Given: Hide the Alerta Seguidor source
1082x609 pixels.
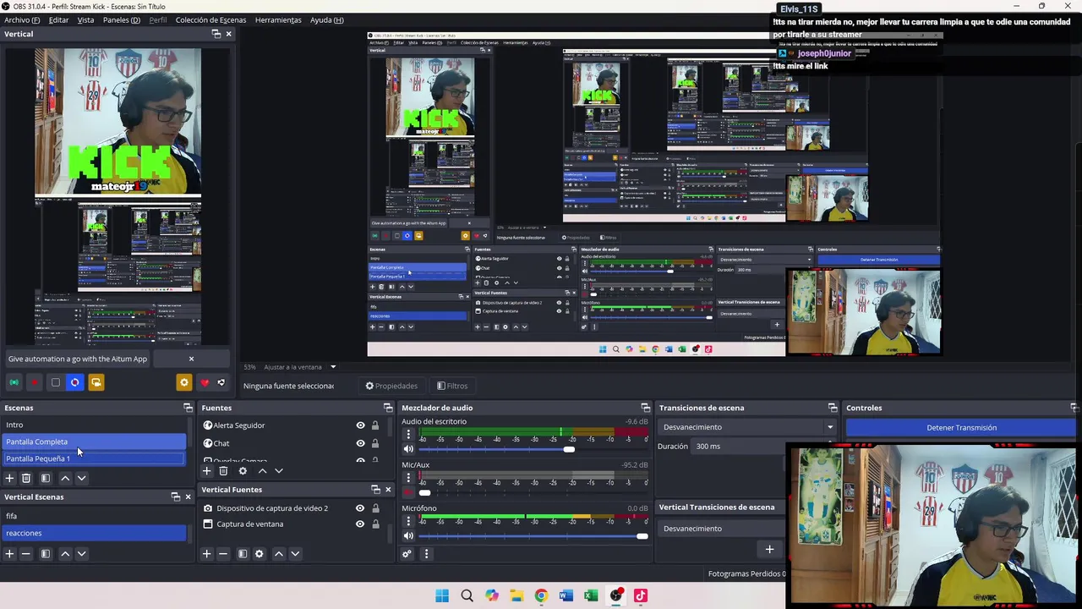Looking at the screenshot, I should point(360,425).
